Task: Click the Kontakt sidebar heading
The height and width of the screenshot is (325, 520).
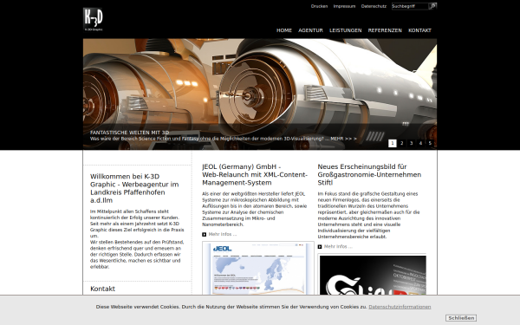Action: 102,289
